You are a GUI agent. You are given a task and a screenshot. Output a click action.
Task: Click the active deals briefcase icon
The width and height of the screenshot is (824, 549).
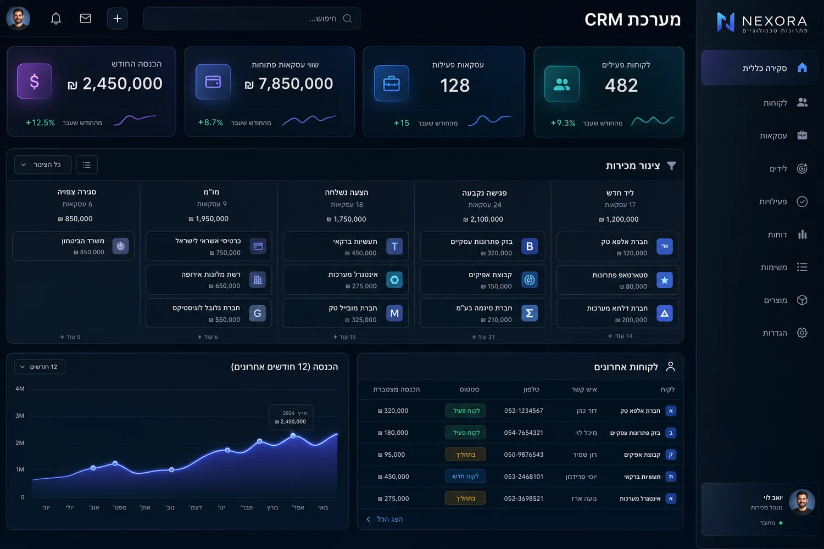391,83
